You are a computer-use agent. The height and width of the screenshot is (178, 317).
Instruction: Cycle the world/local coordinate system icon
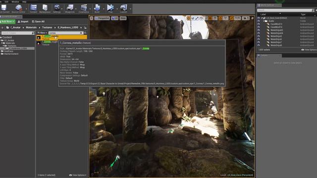pyautogui.click(x=202, y=18)
